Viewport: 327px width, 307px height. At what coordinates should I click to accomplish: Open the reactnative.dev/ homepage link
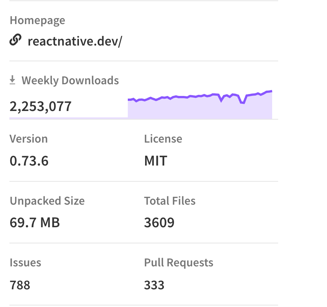[x=75, y=41]
